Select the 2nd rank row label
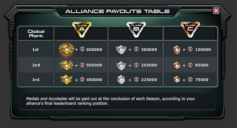The image size is (237, 128). (x=36, y=65)
